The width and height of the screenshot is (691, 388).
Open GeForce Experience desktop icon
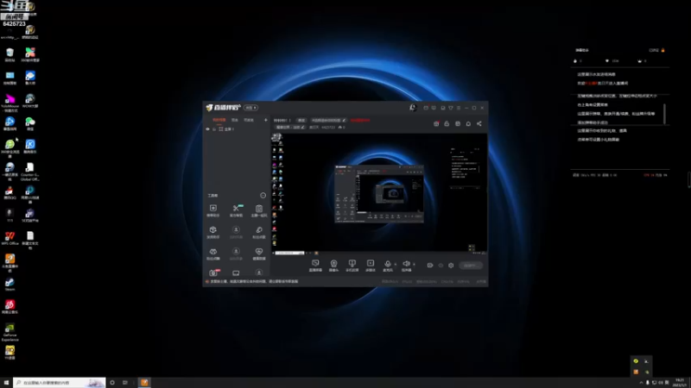coord(10,332)
